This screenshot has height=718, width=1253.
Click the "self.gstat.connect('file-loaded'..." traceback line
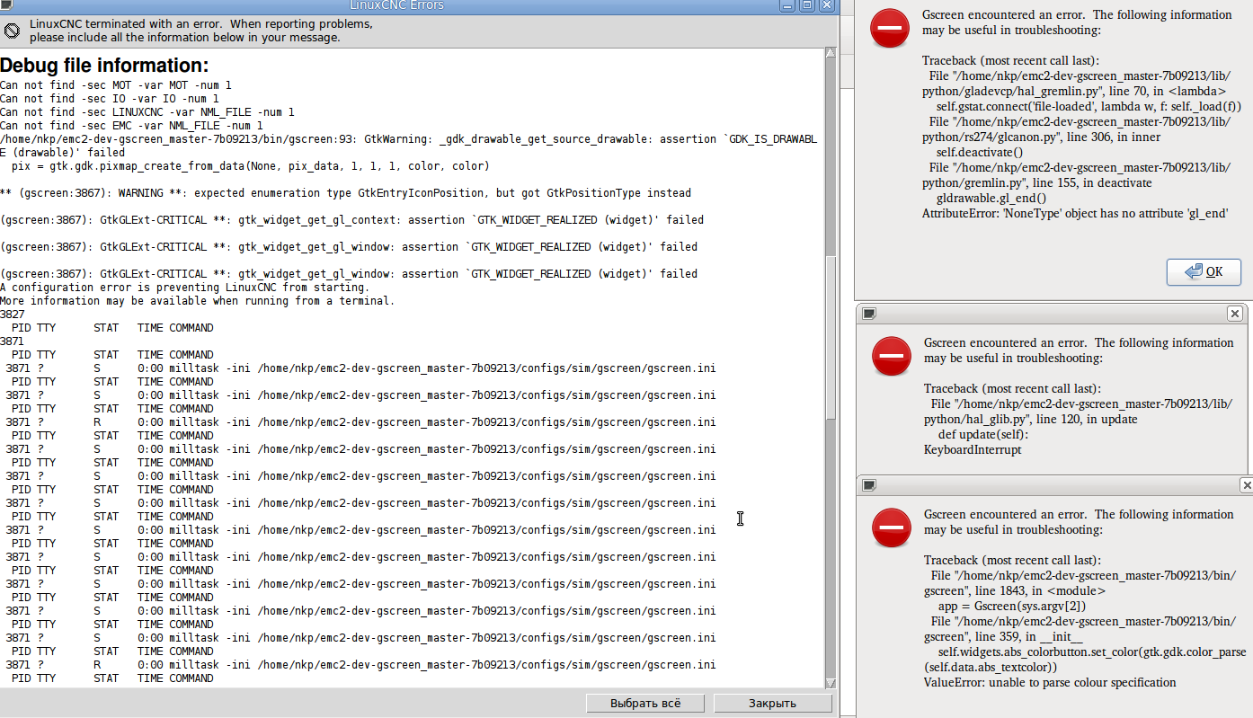pos(1089,107)
